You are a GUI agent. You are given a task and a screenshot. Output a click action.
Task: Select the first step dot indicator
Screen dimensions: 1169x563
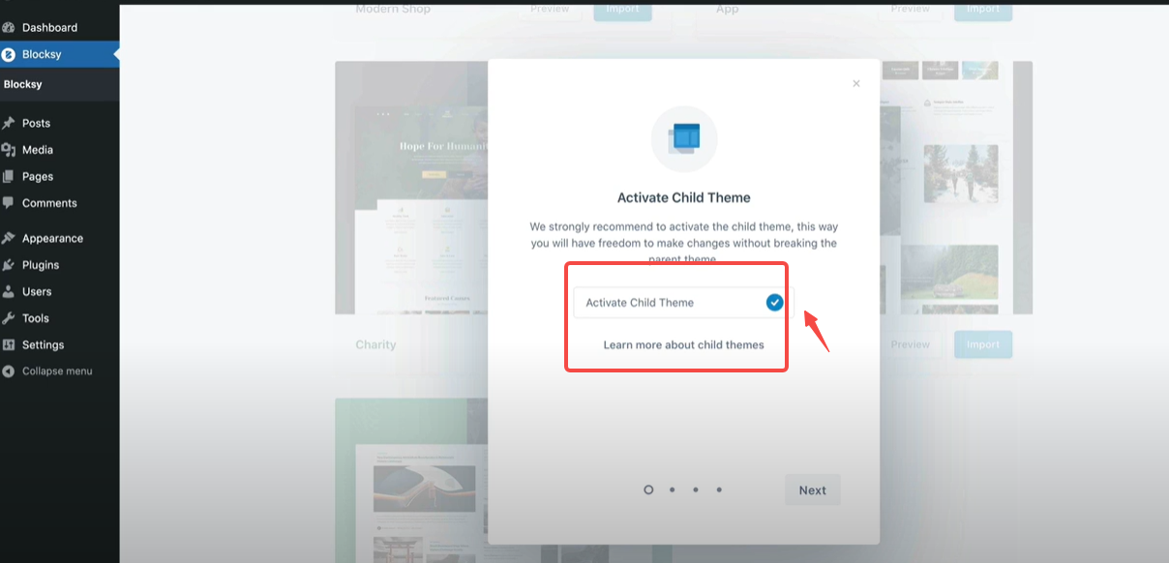pos(648,489)
